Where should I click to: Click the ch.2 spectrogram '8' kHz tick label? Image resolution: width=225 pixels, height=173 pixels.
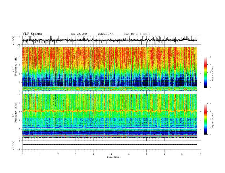(20, 103)
